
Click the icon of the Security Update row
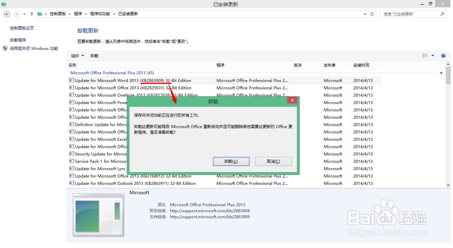(72, 154)
